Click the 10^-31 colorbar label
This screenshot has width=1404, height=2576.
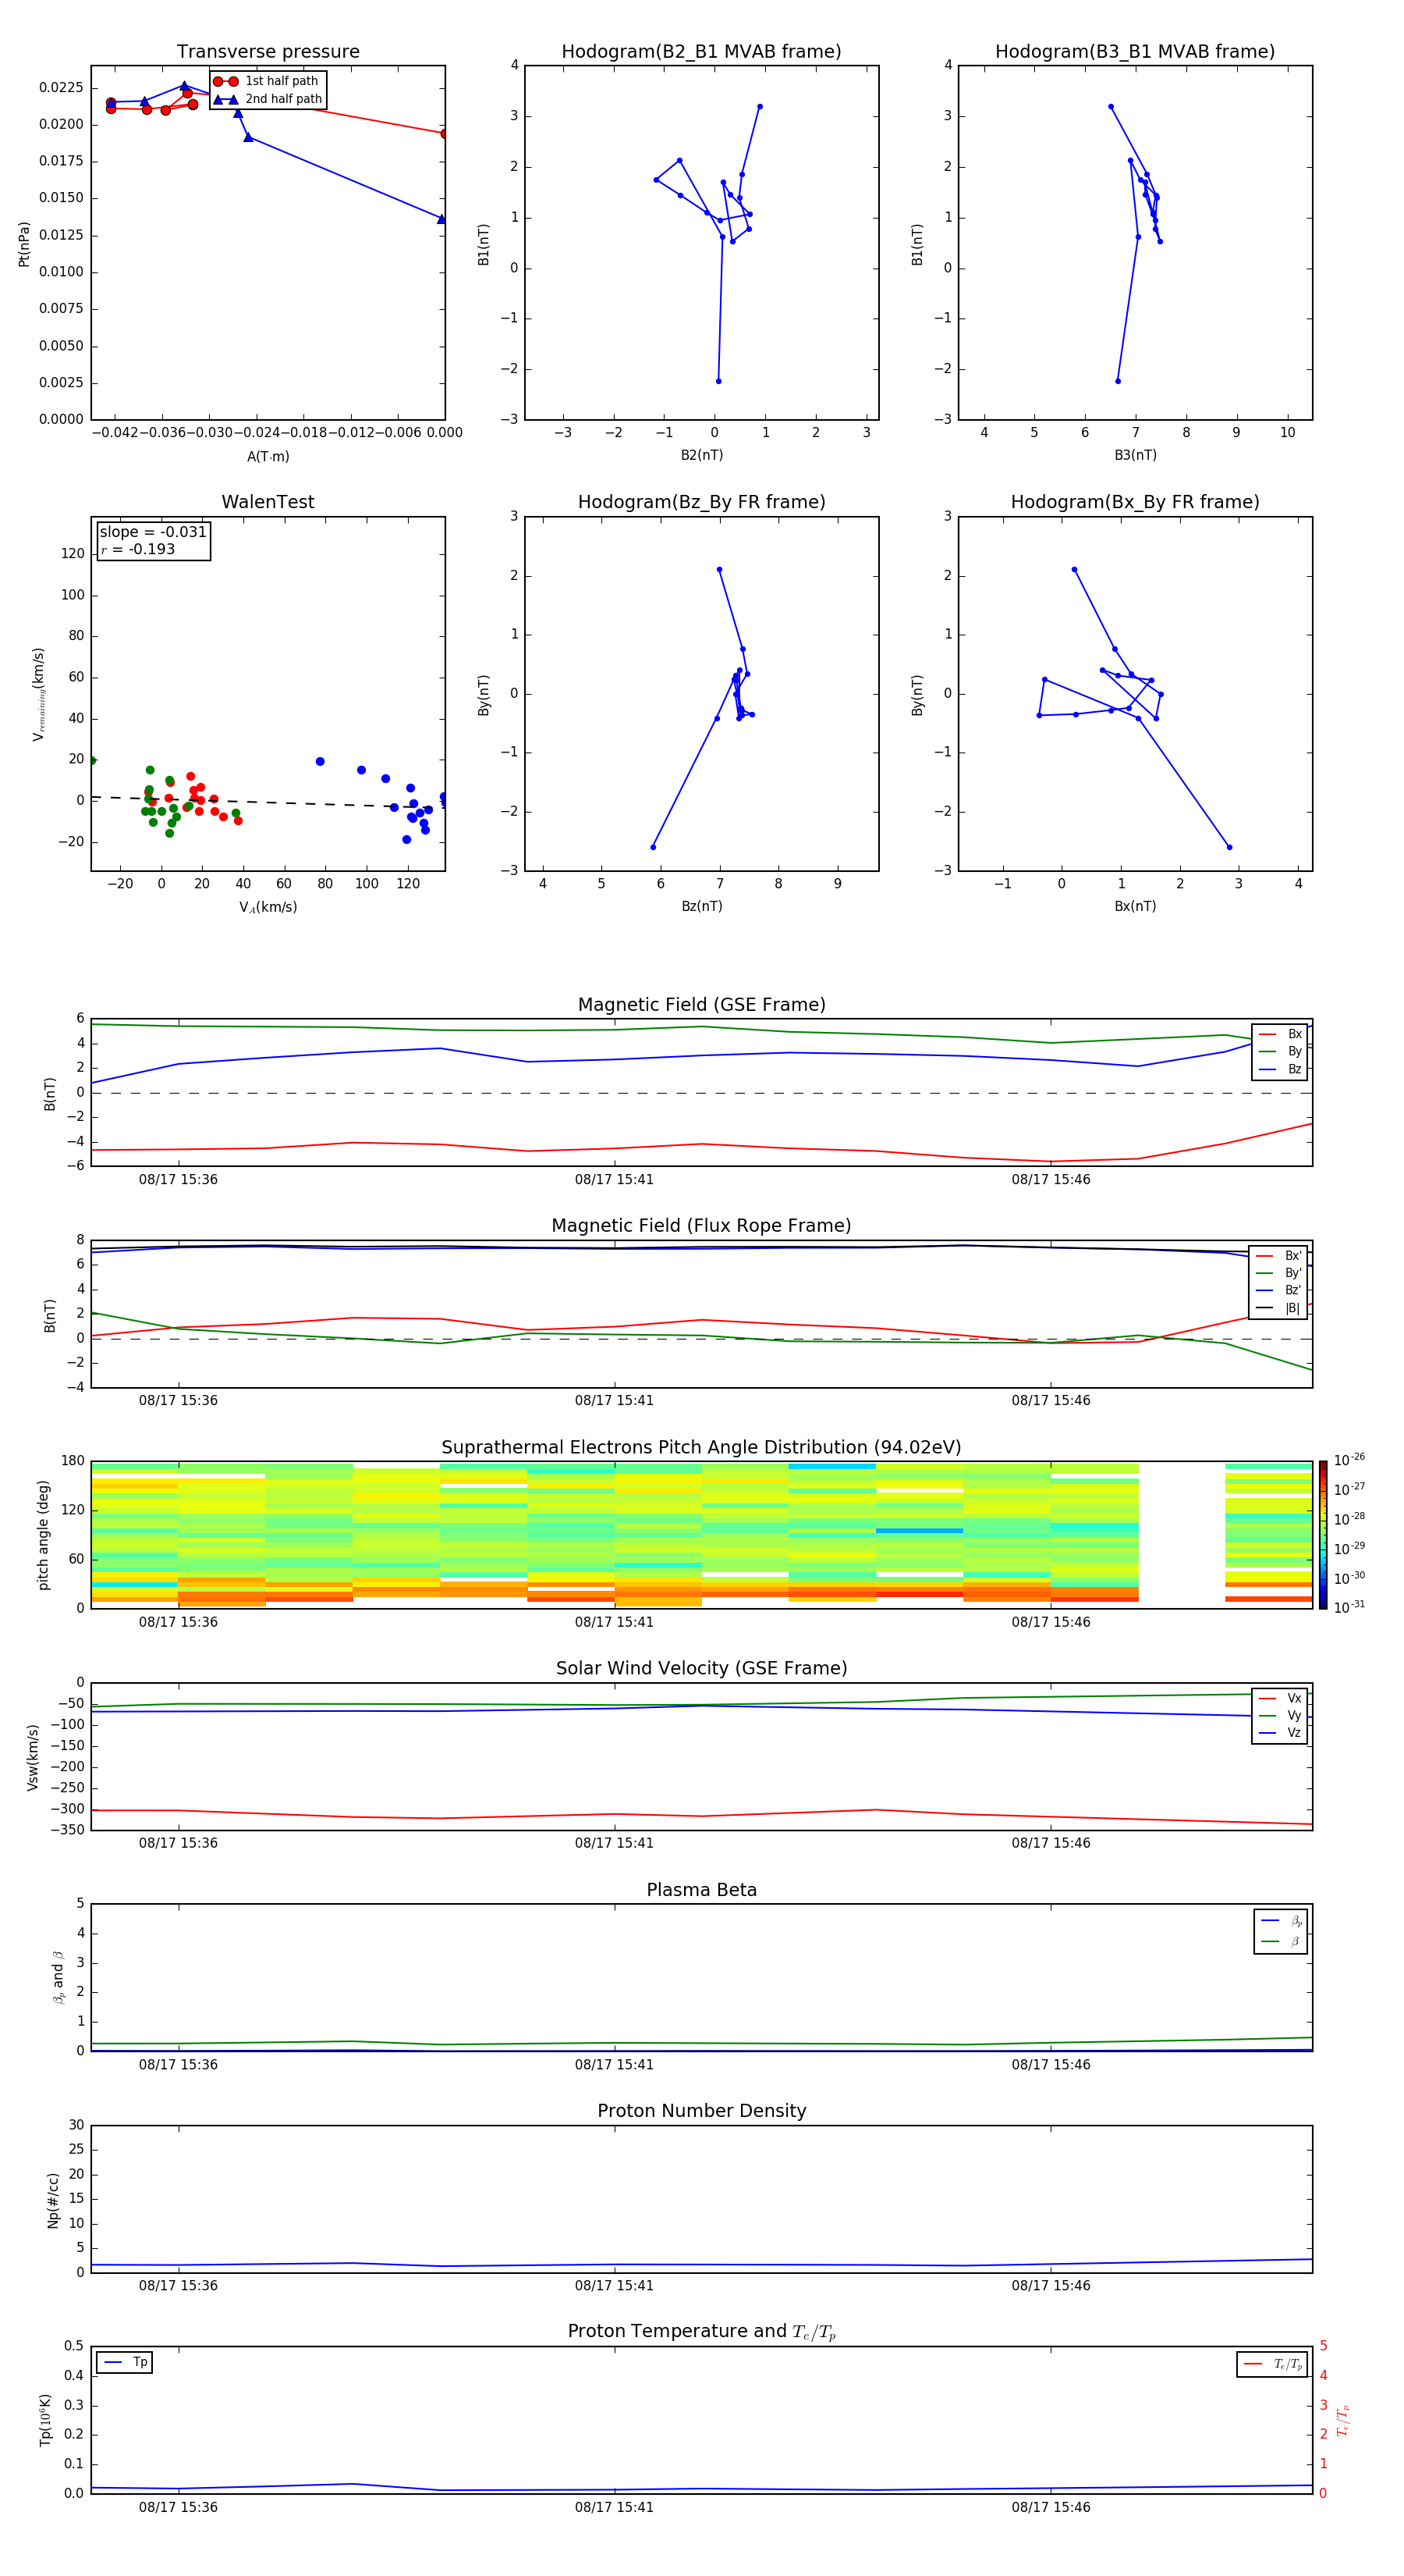(1349, 1607)
